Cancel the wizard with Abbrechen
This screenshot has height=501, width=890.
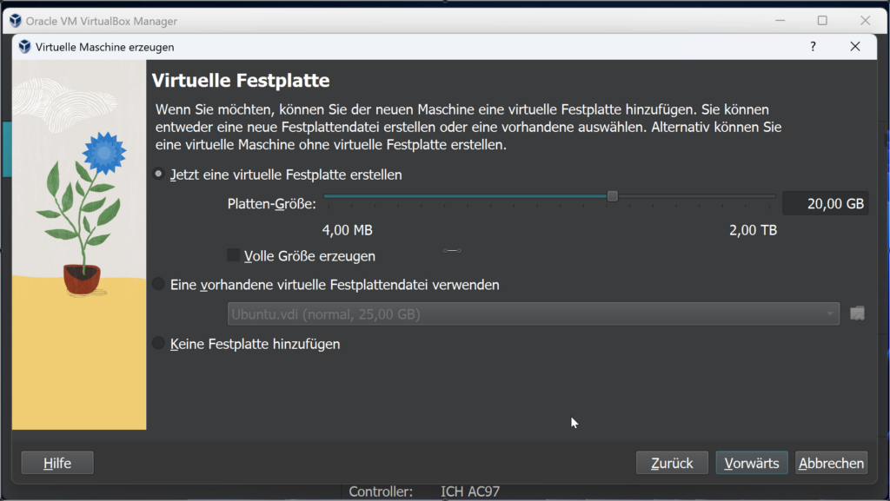[x=832, y=463]
